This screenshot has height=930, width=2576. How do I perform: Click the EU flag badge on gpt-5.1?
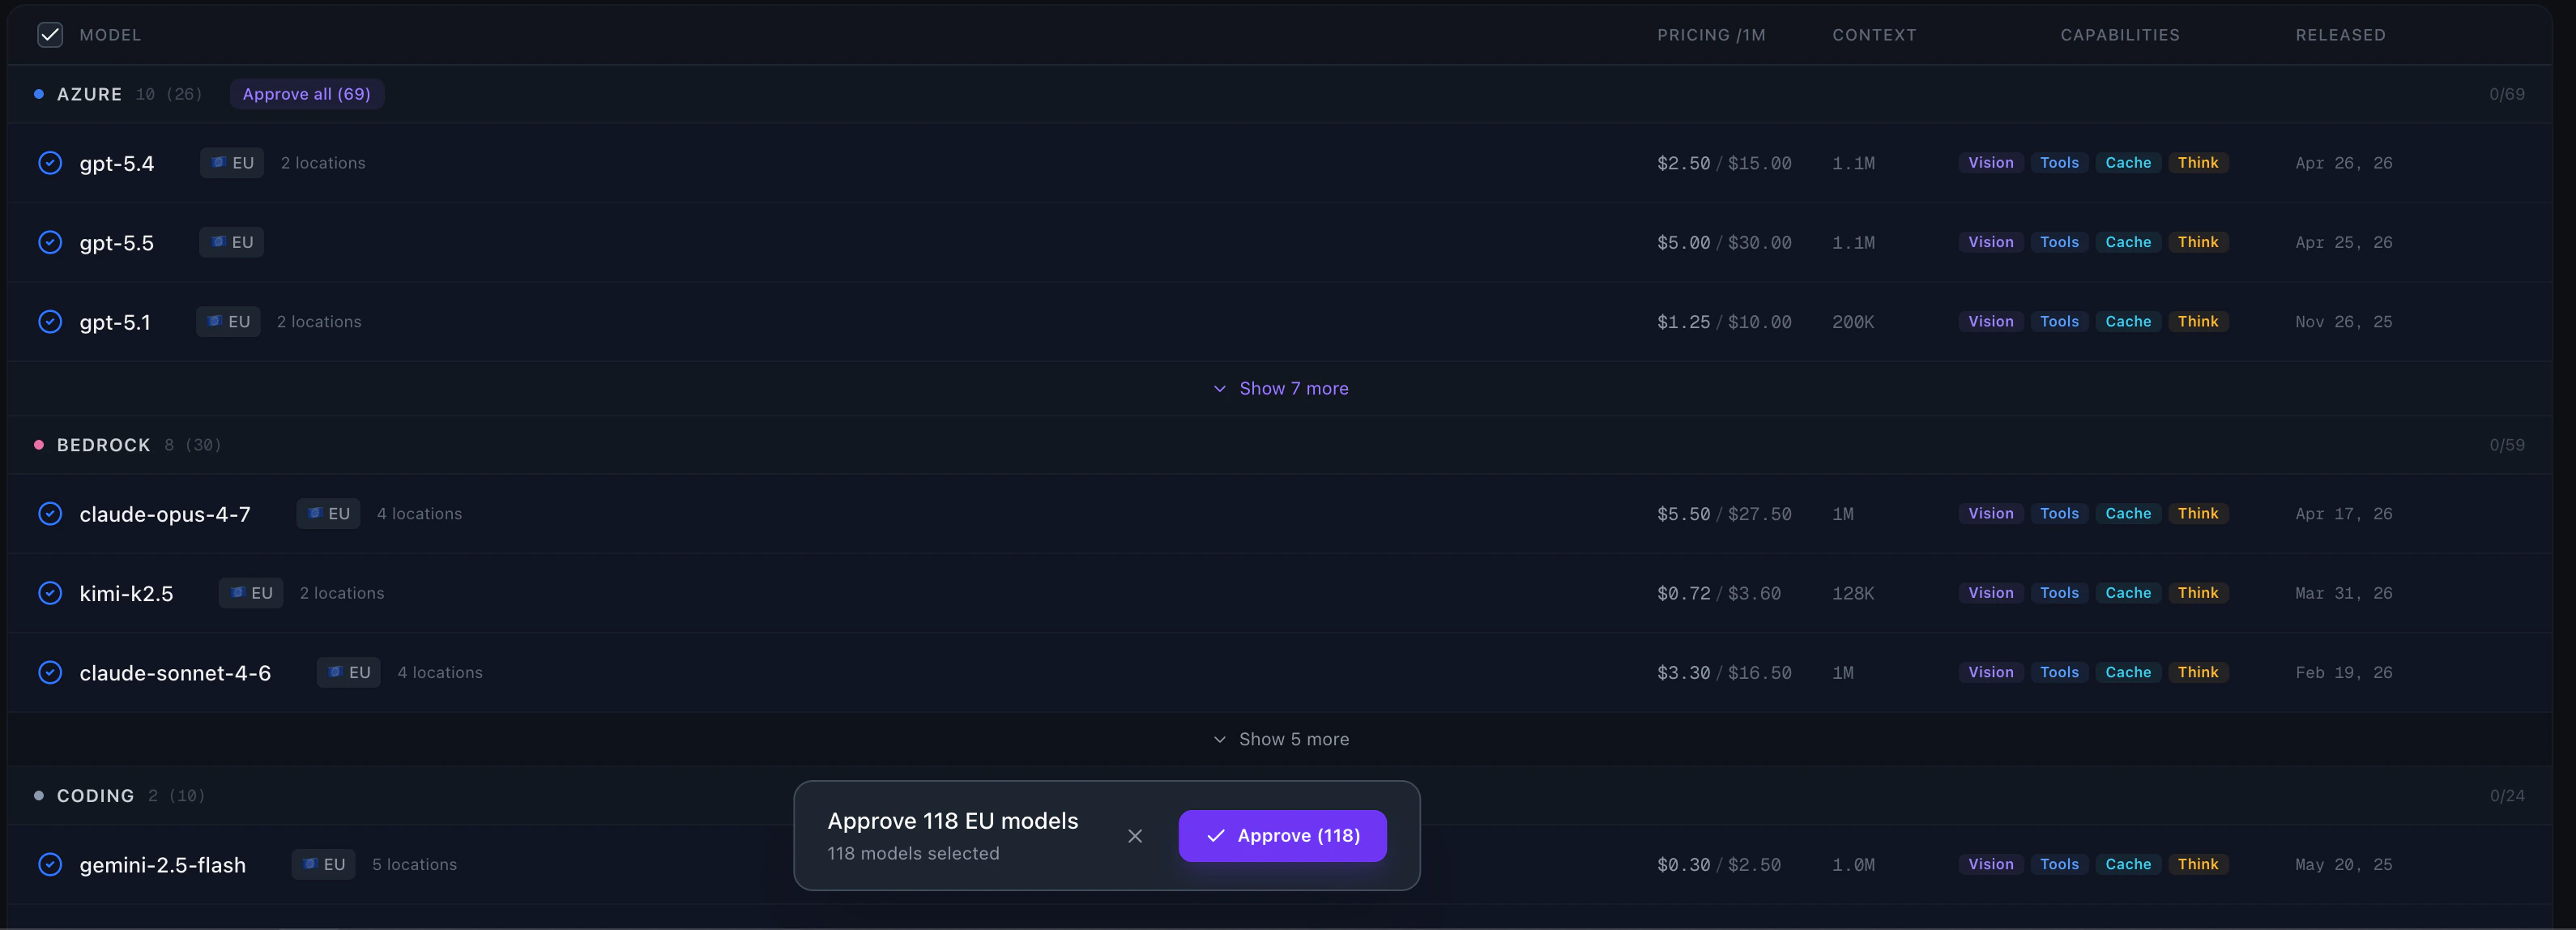click(x=228, y=321)
